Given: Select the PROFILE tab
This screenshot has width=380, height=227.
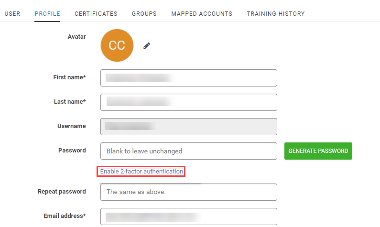Looking at the screenshot, I should (47, 14).
